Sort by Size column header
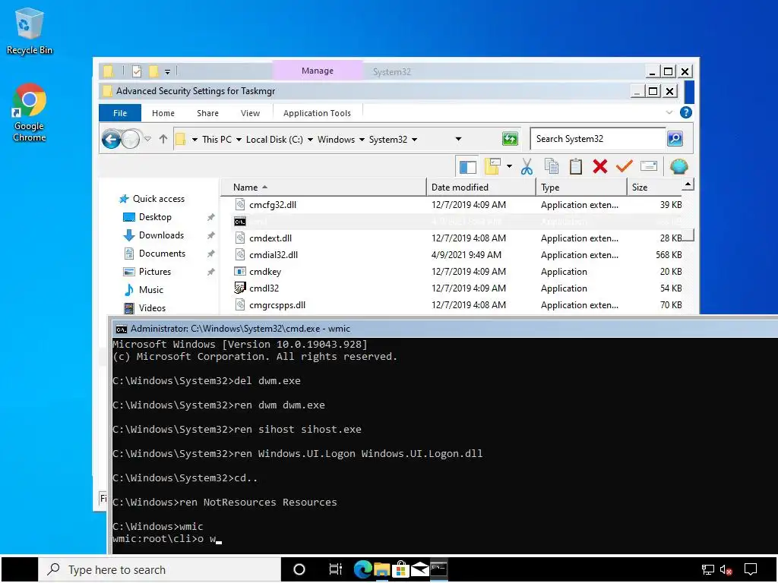778x583 pixels. 654,188
